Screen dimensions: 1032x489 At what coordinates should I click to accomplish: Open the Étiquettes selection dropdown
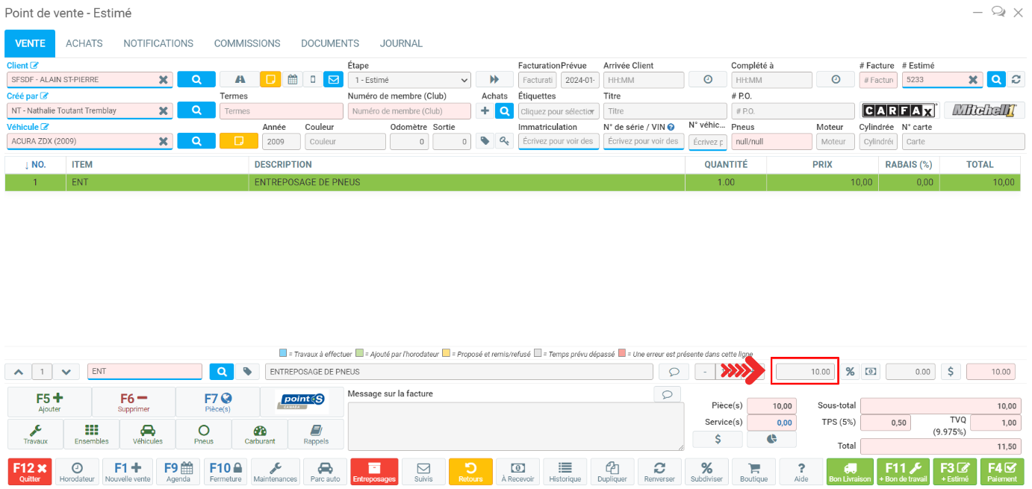click(x=559, y=111)
